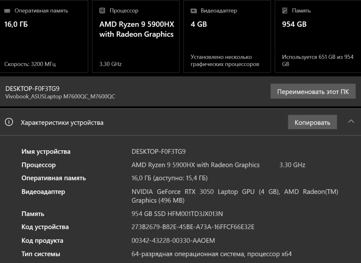Viewport: 361px width, 263px height.
Task: Click the Скорость: 3200 МГц text
Action: click(30, 64)
